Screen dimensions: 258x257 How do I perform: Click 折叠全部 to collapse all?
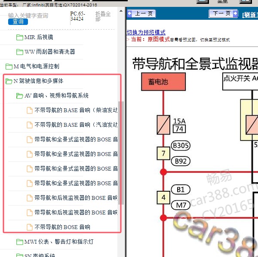103,16
